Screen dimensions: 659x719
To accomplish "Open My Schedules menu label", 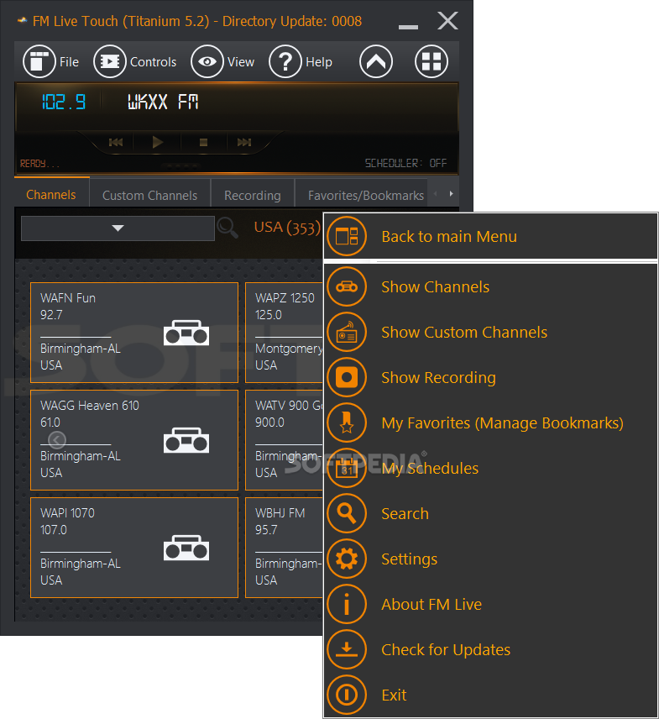I will [430, 468].
